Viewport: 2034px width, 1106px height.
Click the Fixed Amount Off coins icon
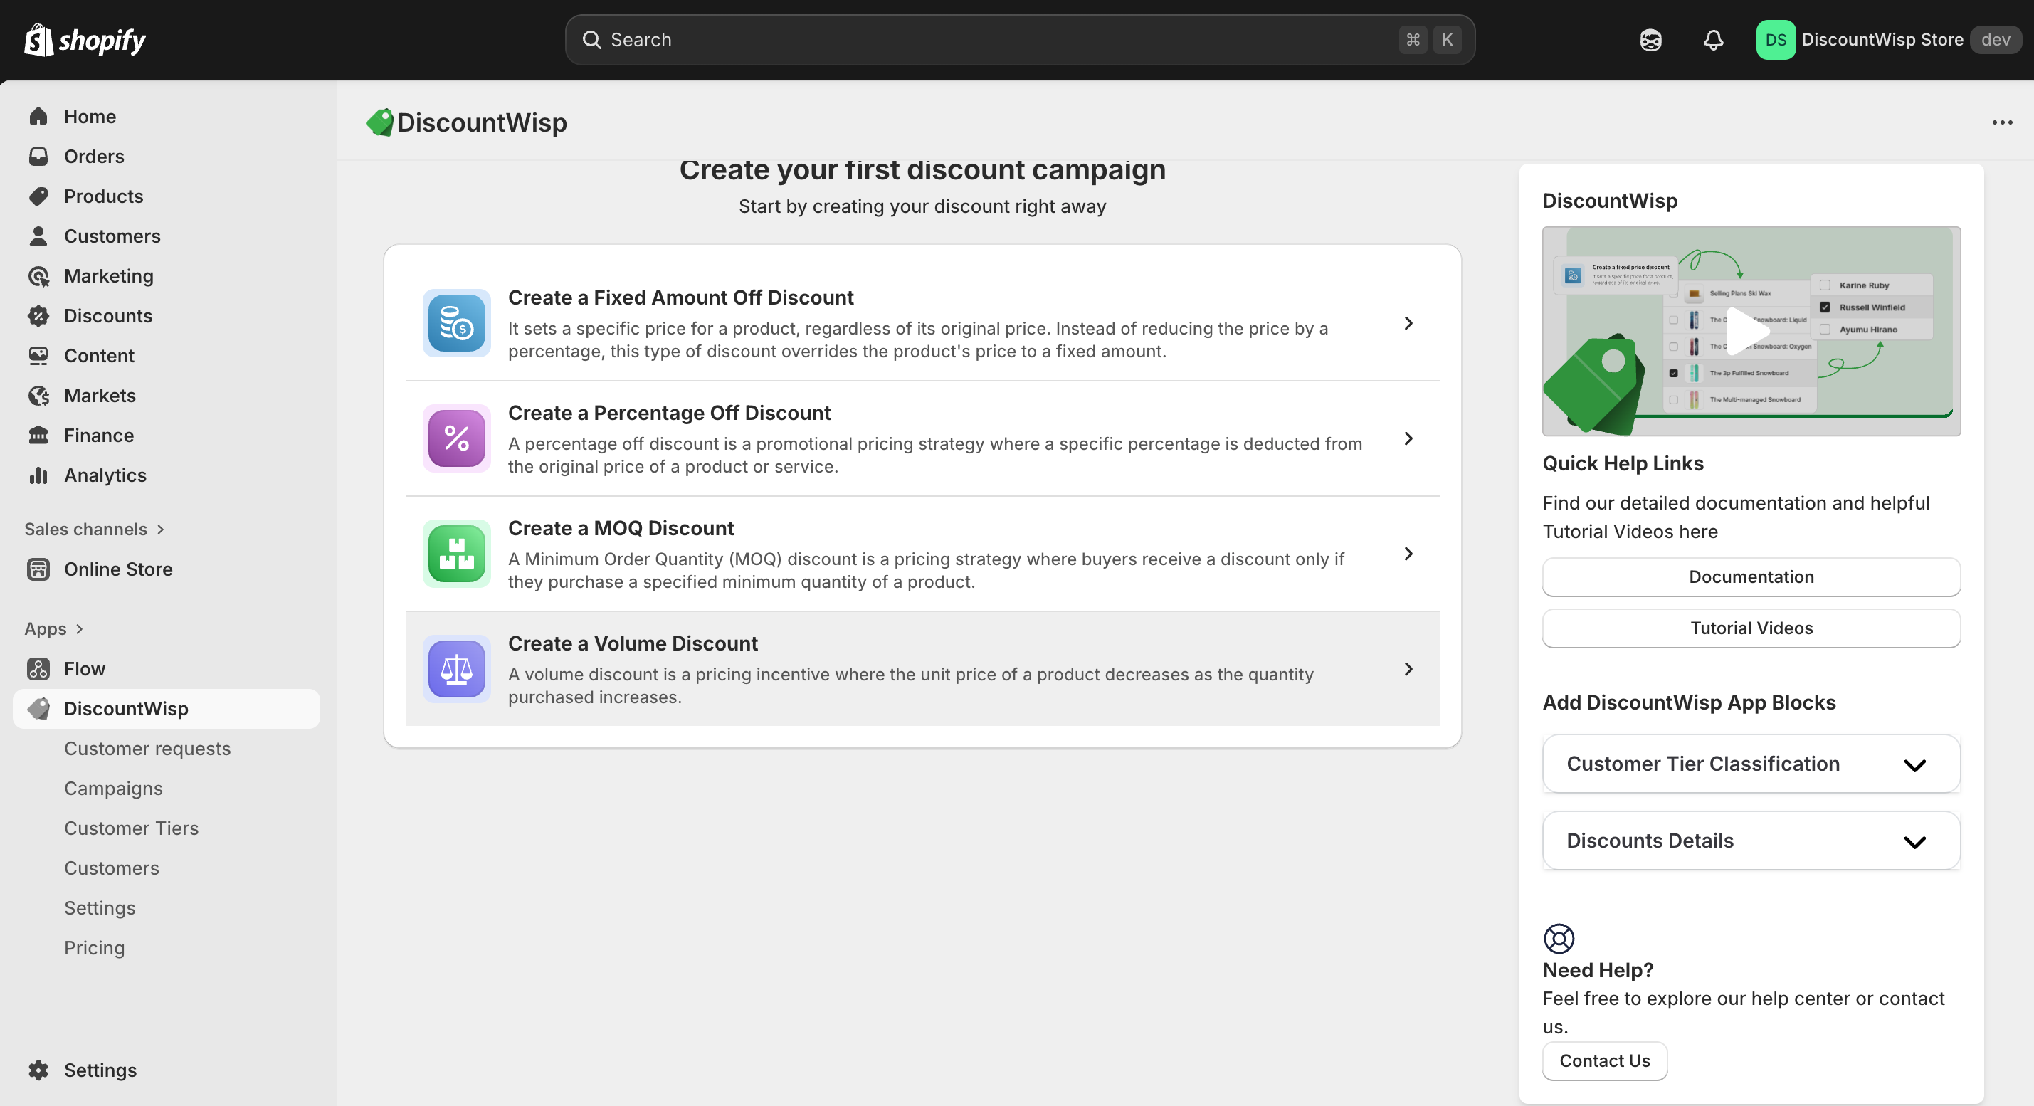(x=456, y=323)
